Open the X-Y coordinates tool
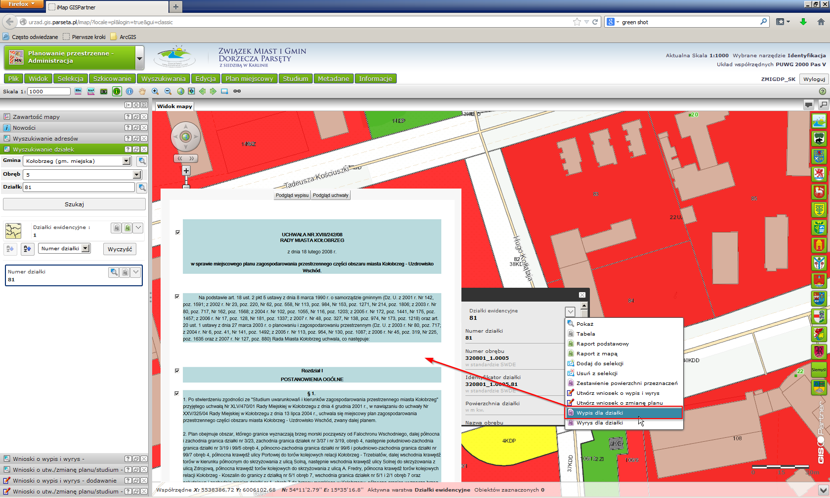This screenshot has width=830, height=498. tap(104, 91)
